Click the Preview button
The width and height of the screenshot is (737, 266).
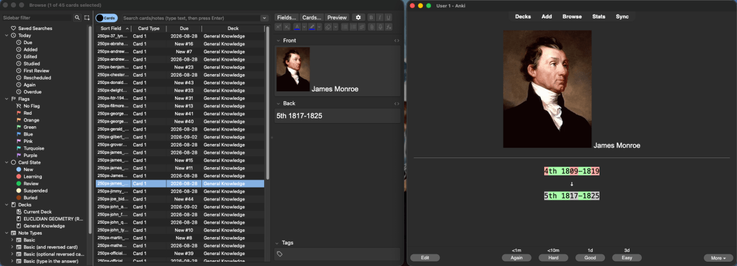(337, 17)
